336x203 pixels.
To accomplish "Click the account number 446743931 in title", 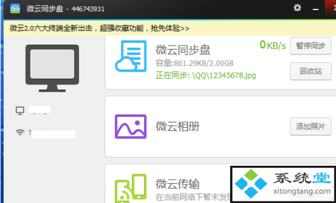I will (x=88, y=9).
